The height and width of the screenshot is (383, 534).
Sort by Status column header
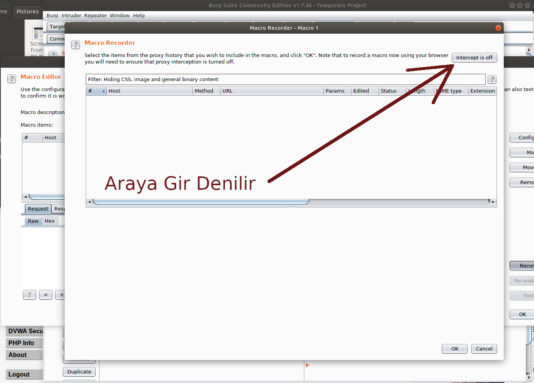392,91
